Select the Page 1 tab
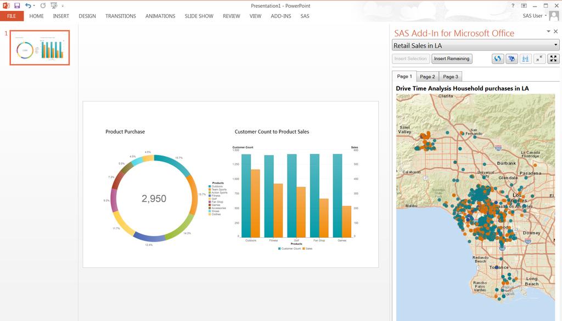The image size is (562, 321). click(x=404, y=76)
